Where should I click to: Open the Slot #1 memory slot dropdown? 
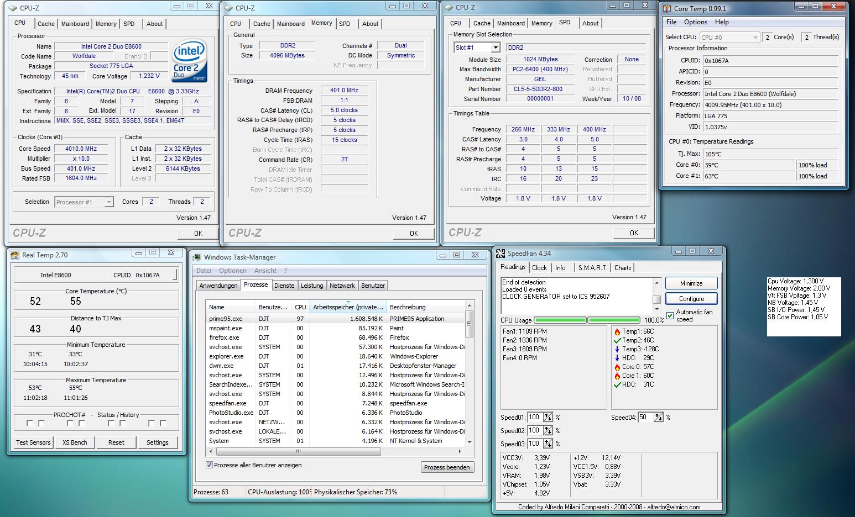point(495,48)
